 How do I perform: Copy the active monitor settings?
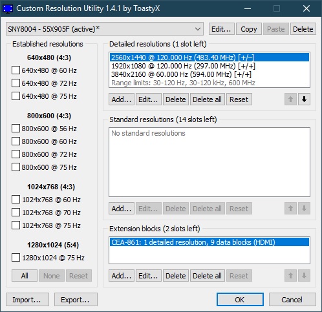tap(249, 29)
